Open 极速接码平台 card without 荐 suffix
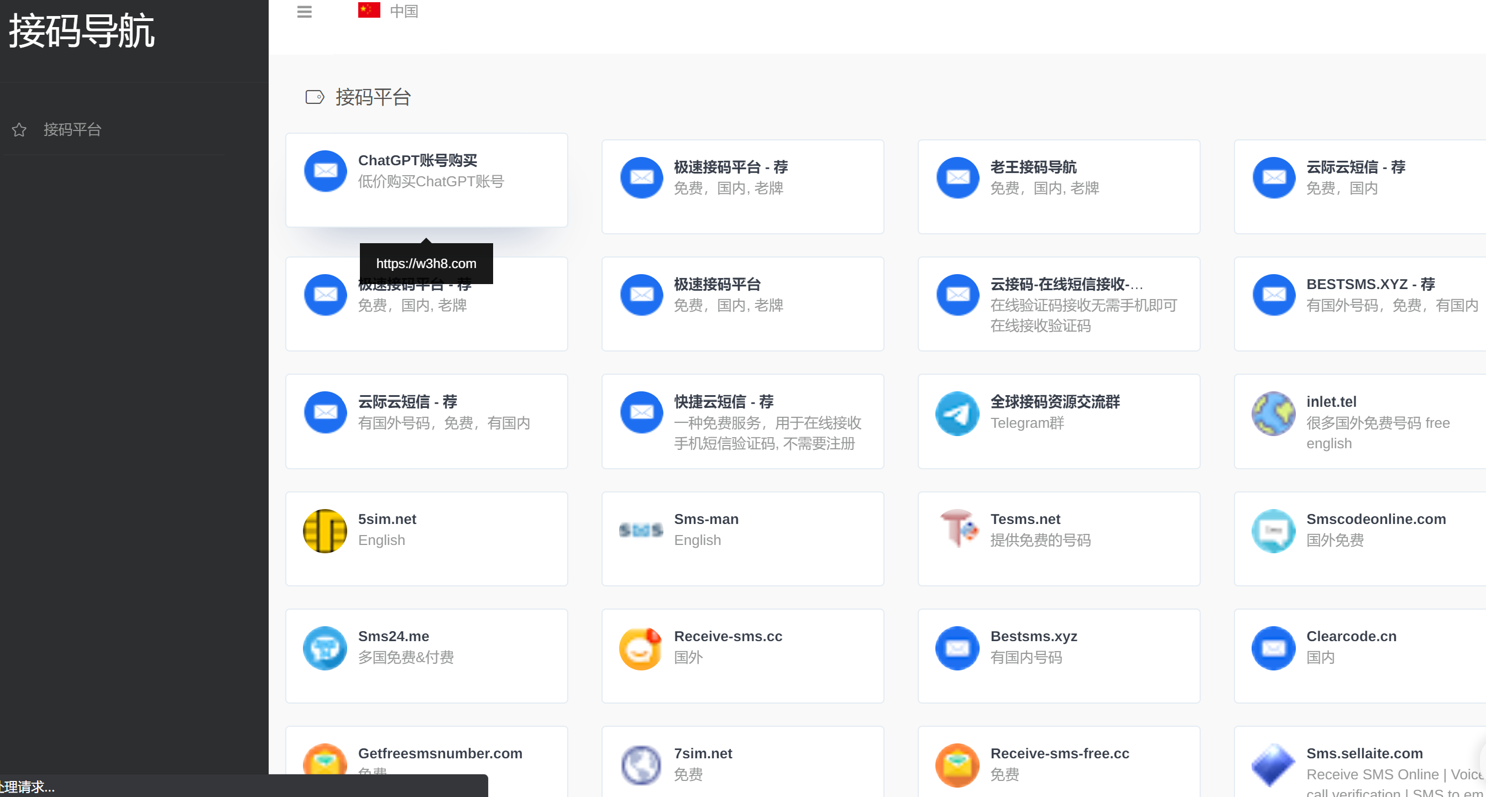Viewport: 1486px width, 797px height. point(742,304)
